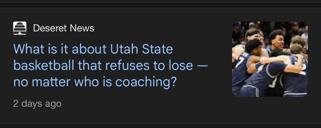
Task: Click the word "Deseret" in the source label
Action: (x=50, y=28)
